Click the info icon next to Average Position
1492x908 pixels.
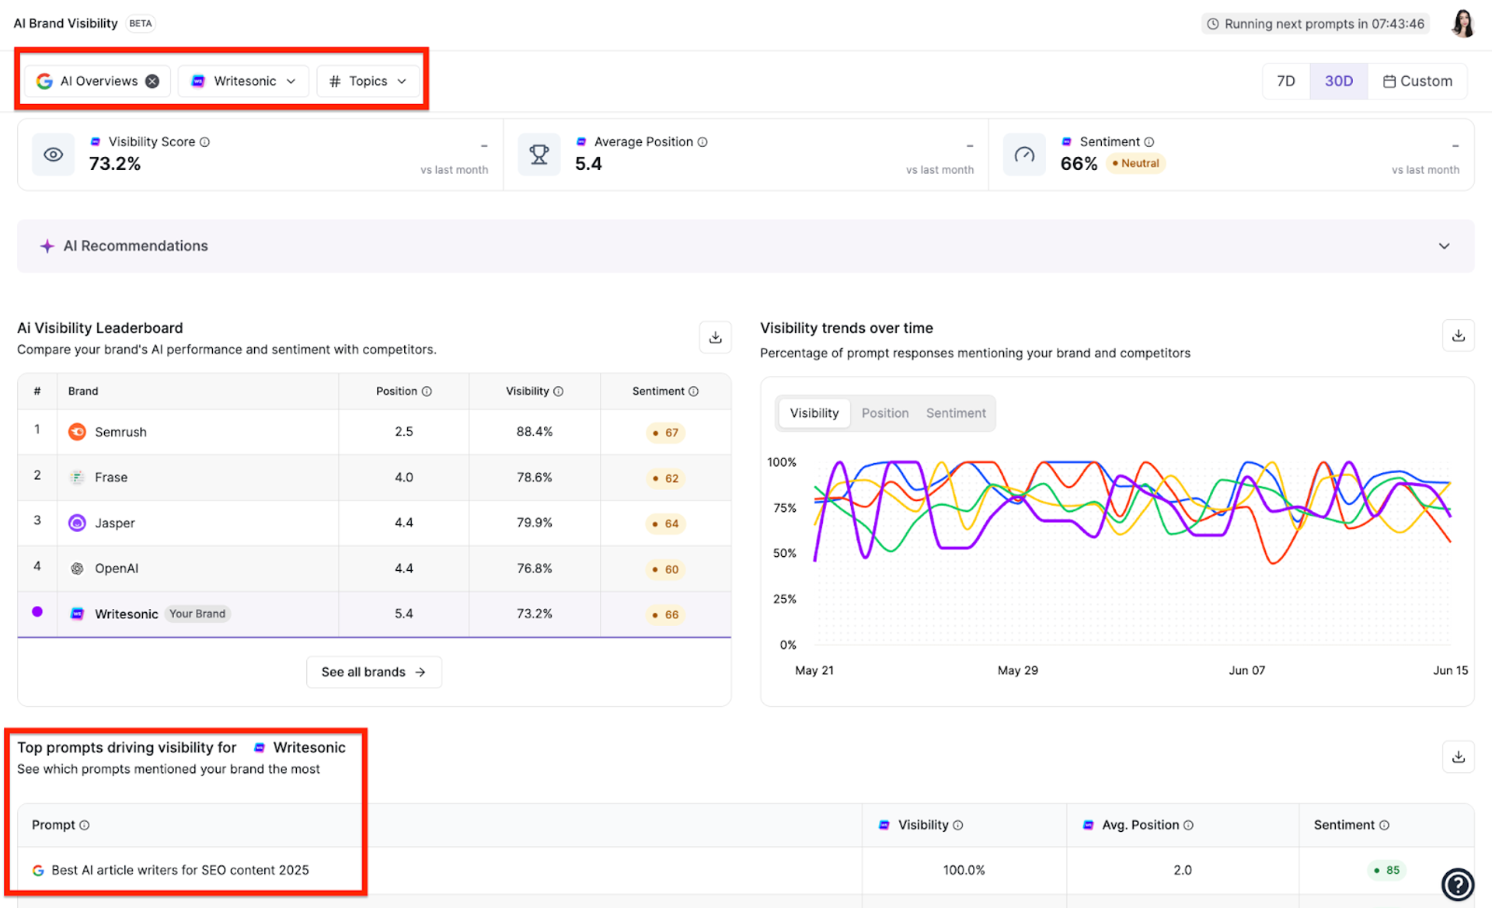[702, 142]
